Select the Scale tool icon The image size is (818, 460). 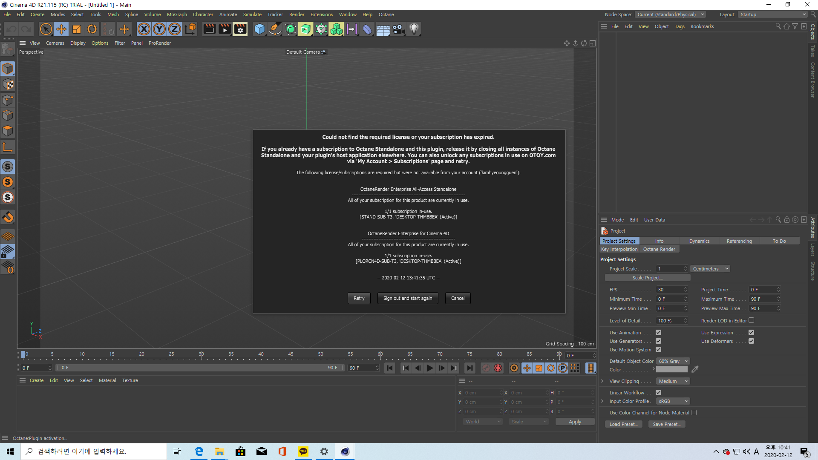77,29
